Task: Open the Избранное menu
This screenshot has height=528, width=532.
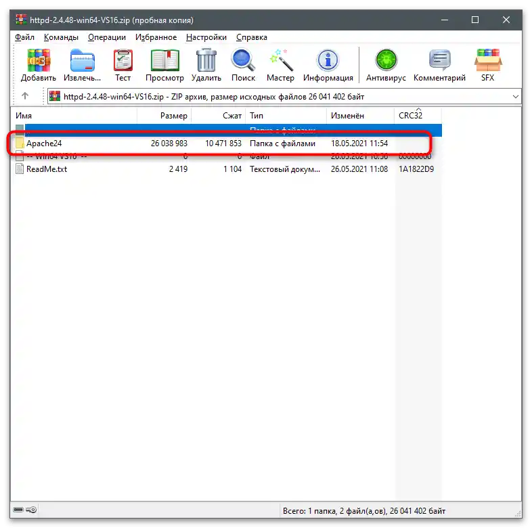Action: coord(156,37)
